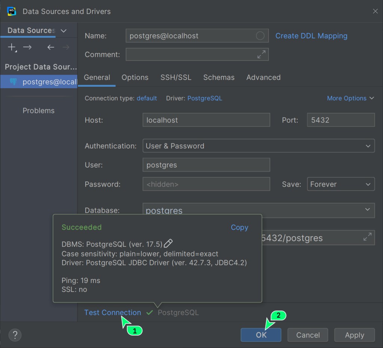Close the Data Sources and Drivers dialog
Viewport: 383px width, 348px height.
pos(375,11)
